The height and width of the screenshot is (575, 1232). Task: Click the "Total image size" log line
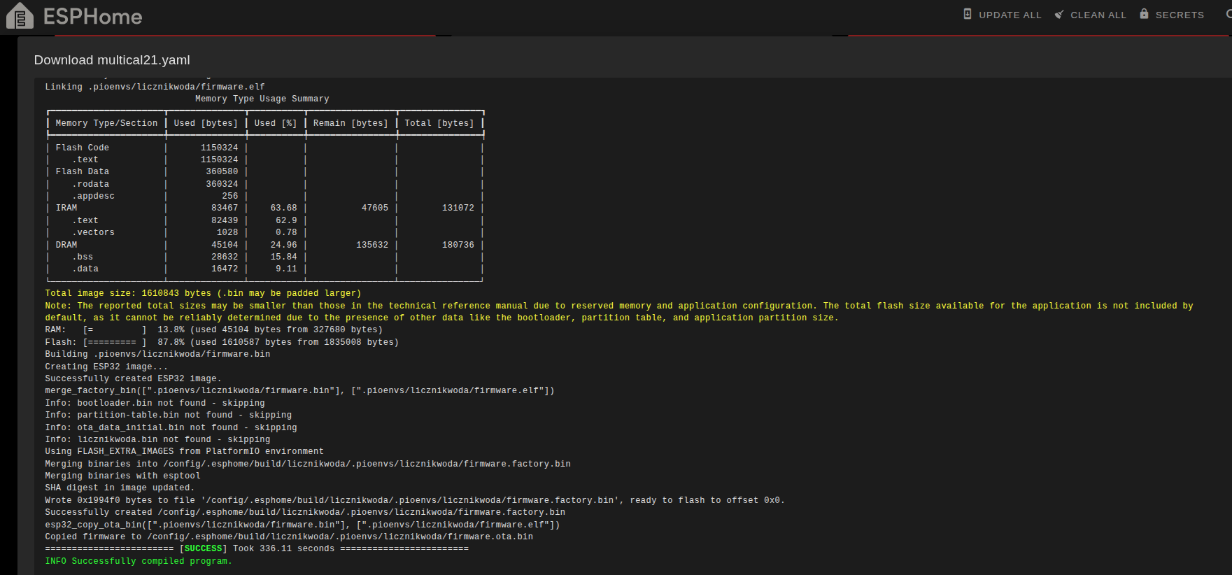point(203,293)
